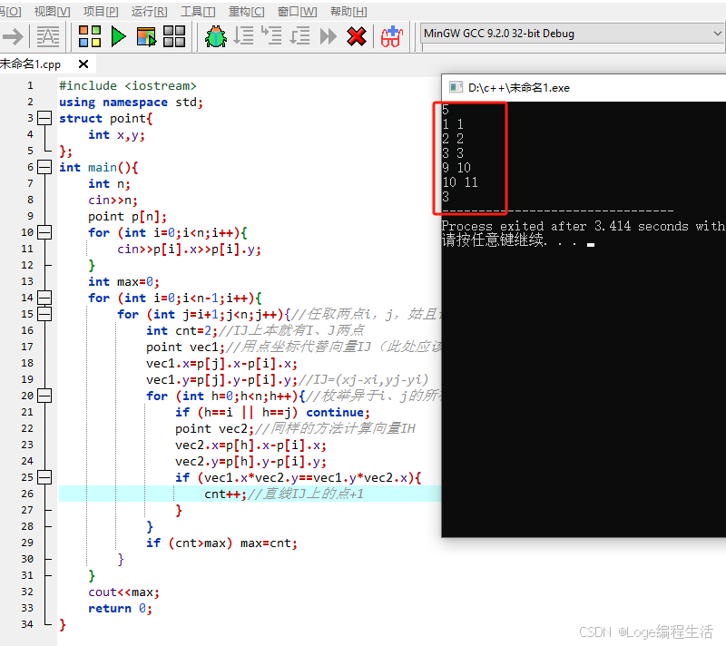
Task: Click the Add Watch glasses icon
Action: tap(392, 36)
